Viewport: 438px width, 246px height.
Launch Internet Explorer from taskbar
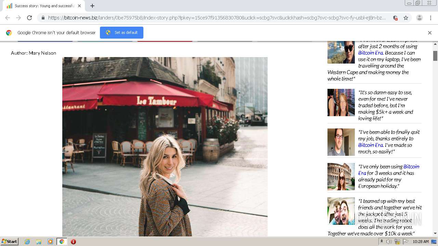click(27, 242)
